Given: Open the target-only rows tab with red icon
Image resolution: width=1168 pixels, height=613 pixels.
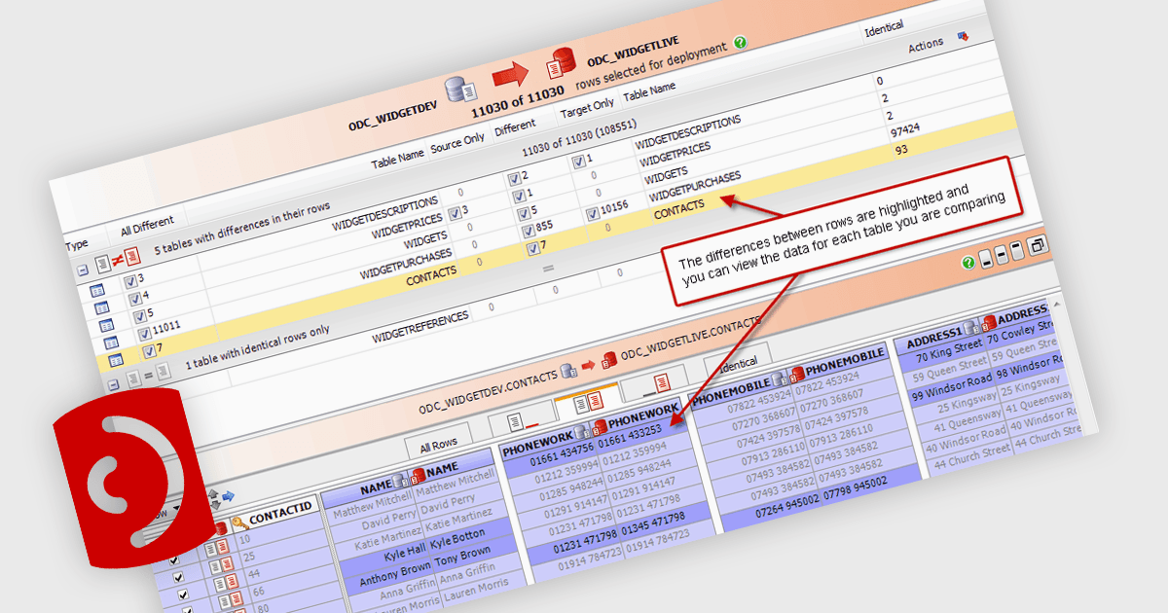Looking at the screenshot, I should 657,383.
